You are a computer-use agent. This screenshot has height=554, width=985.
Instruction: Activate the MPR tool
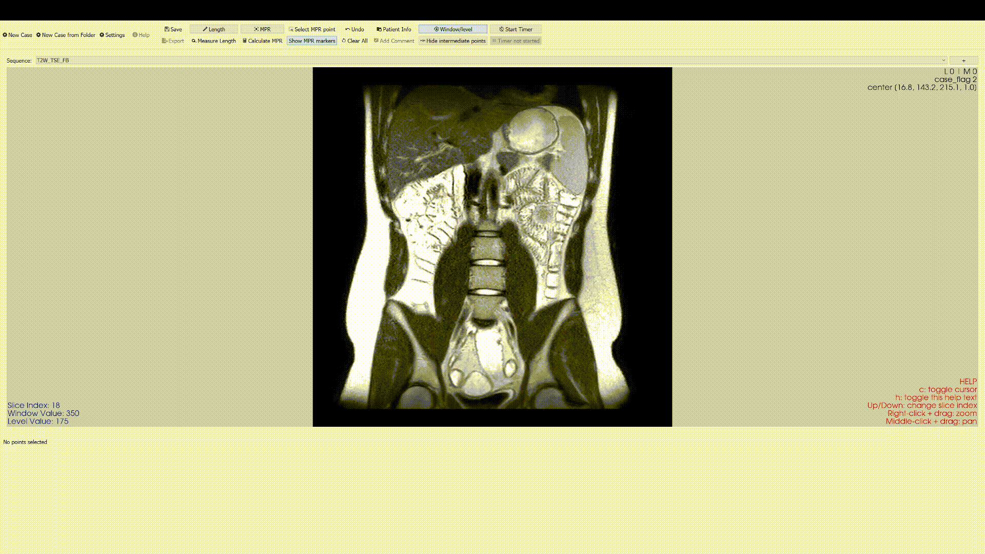262,29
